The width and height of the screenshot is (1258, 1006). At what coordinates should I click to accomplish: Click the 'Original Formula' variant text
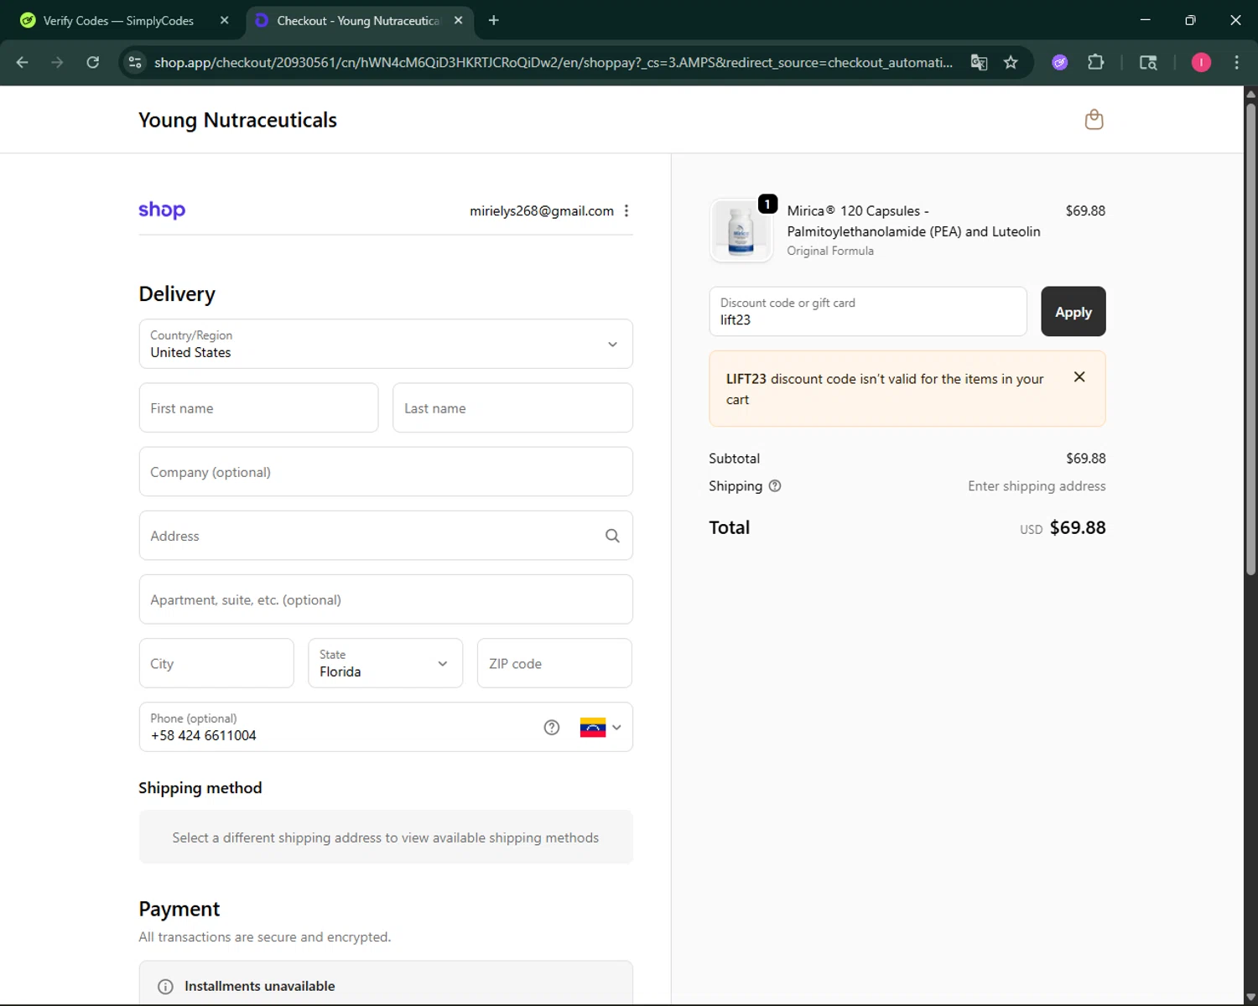pyautogui.click(x=830, y=251)
